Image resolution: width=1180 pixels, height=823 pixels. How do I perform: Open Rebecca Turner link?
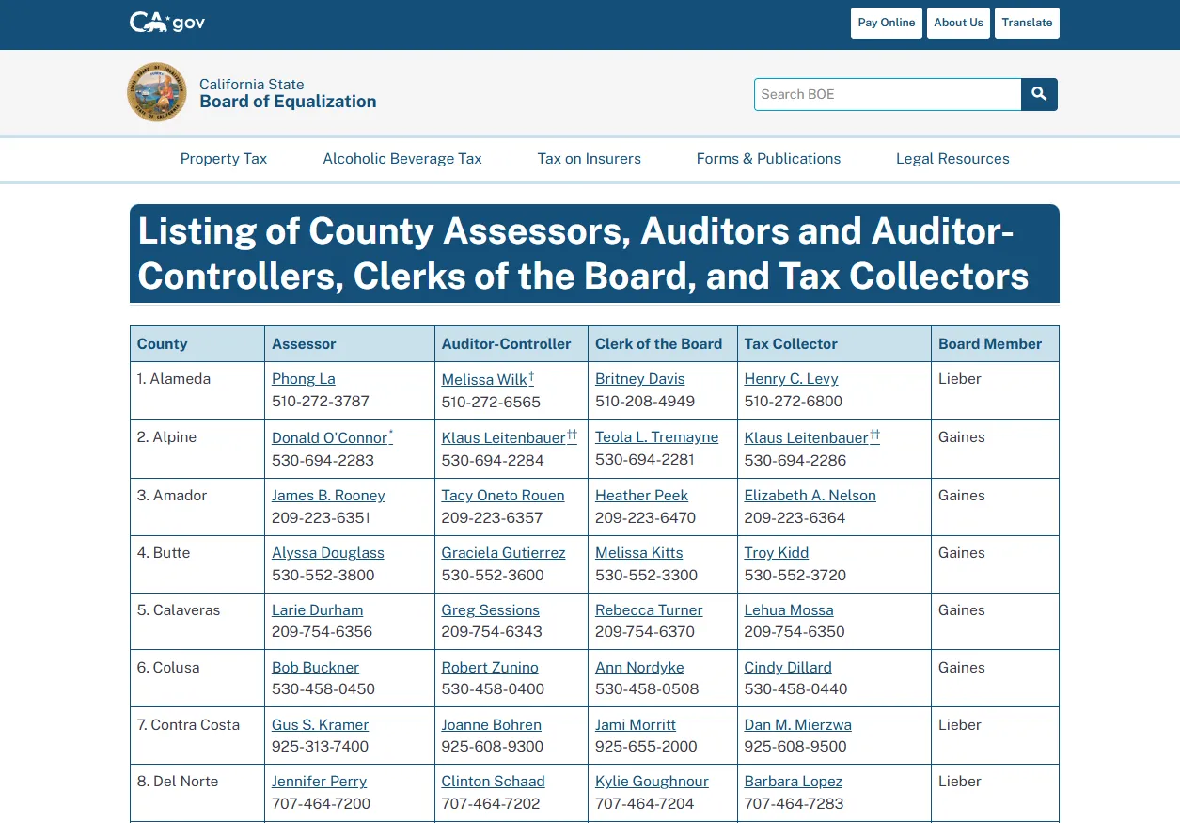click(649, 610)
